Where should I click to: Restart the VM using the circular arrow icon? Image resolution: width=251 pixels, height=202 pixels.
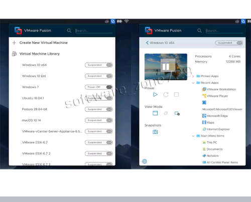coord(166,95)
